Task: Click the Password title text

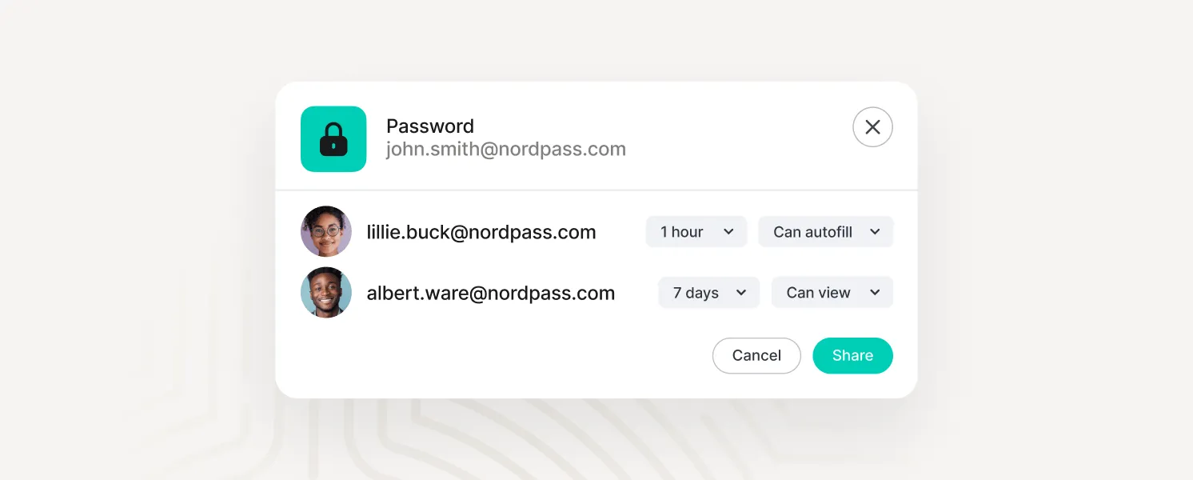Action: tap(430, 126)
